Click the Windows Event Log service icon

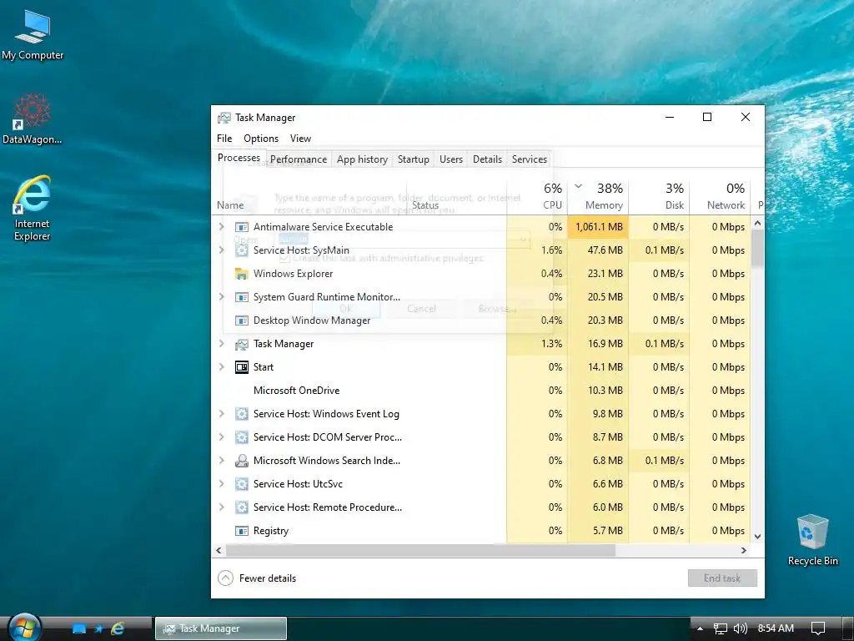tap(241, 414)
